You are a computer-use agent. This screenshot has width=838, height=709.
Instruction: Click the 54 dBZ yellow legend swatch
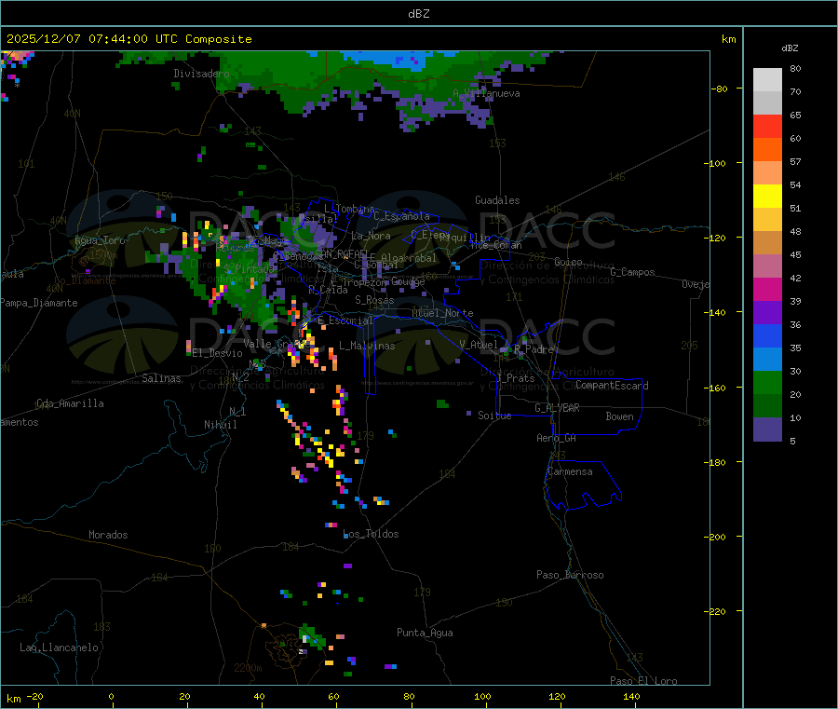click(767, 197)
